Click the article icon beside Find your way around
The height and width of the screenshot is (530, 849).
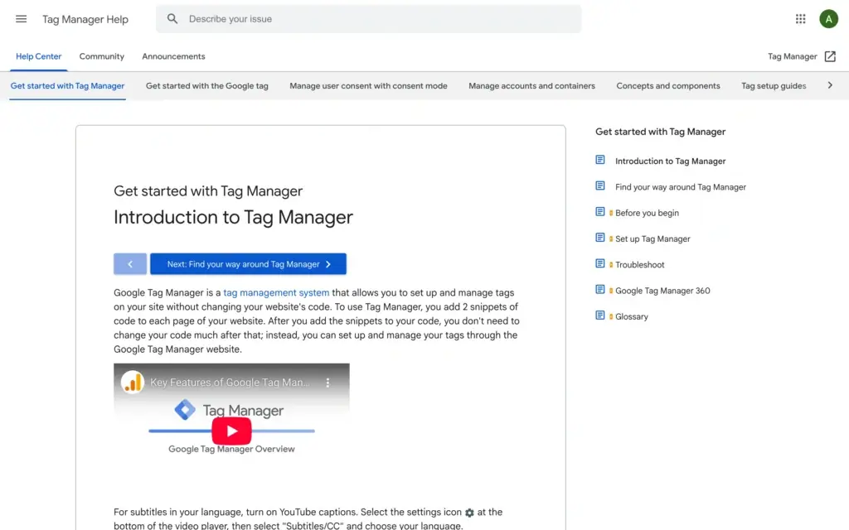600,185
